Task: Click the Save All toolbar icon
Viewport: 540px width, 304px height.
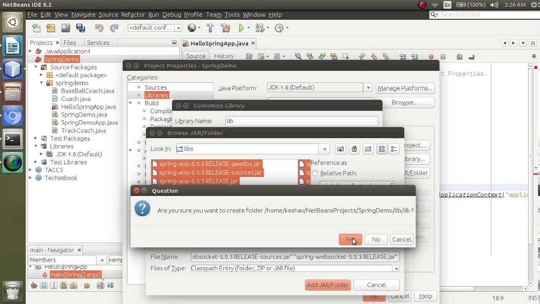Action: pyautogui.click(x=81, y=28)
